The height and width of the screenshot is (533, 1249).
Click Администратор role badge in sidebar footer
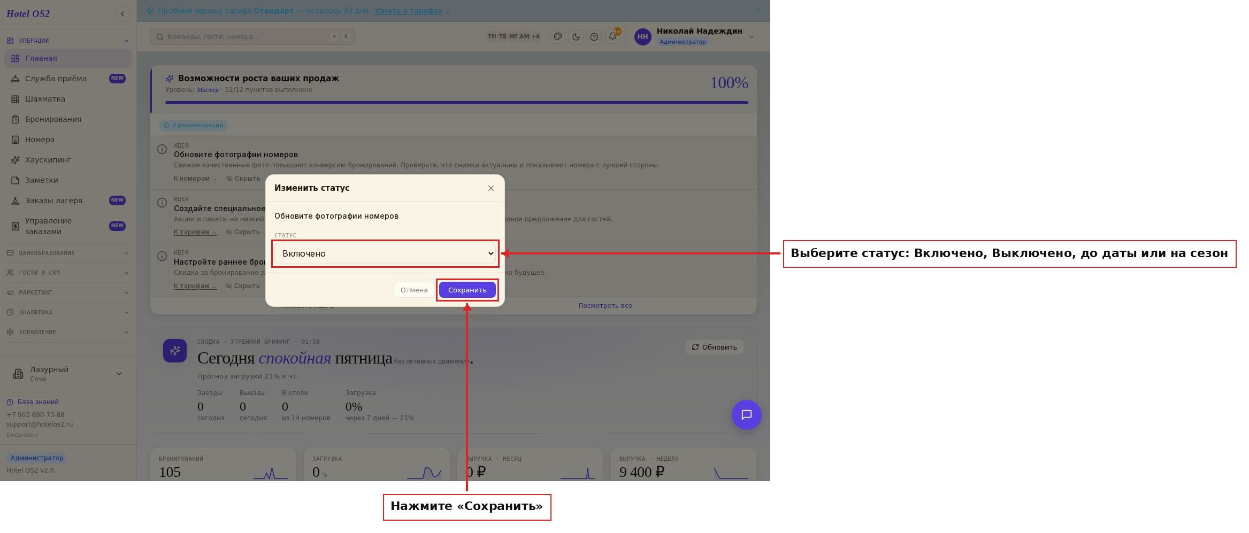click(x=37, y=458)
